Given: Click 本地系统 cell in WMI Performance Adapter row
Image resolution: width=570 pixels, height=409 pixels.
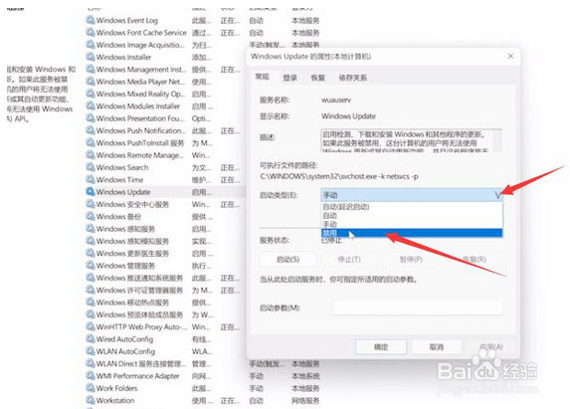Looking at the screenshot, I should pyautogui.click(x=305, y=376).
